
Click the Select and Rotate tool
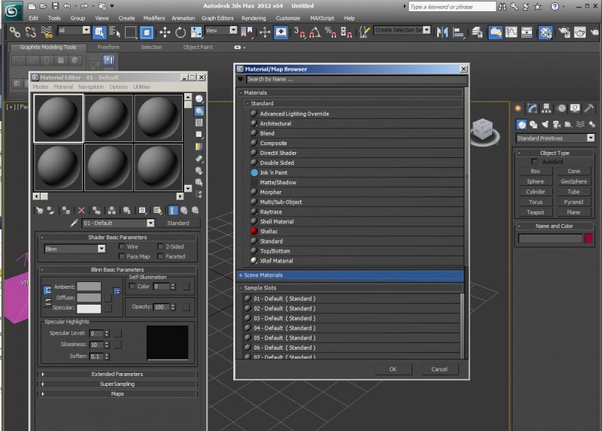[181, 32]
